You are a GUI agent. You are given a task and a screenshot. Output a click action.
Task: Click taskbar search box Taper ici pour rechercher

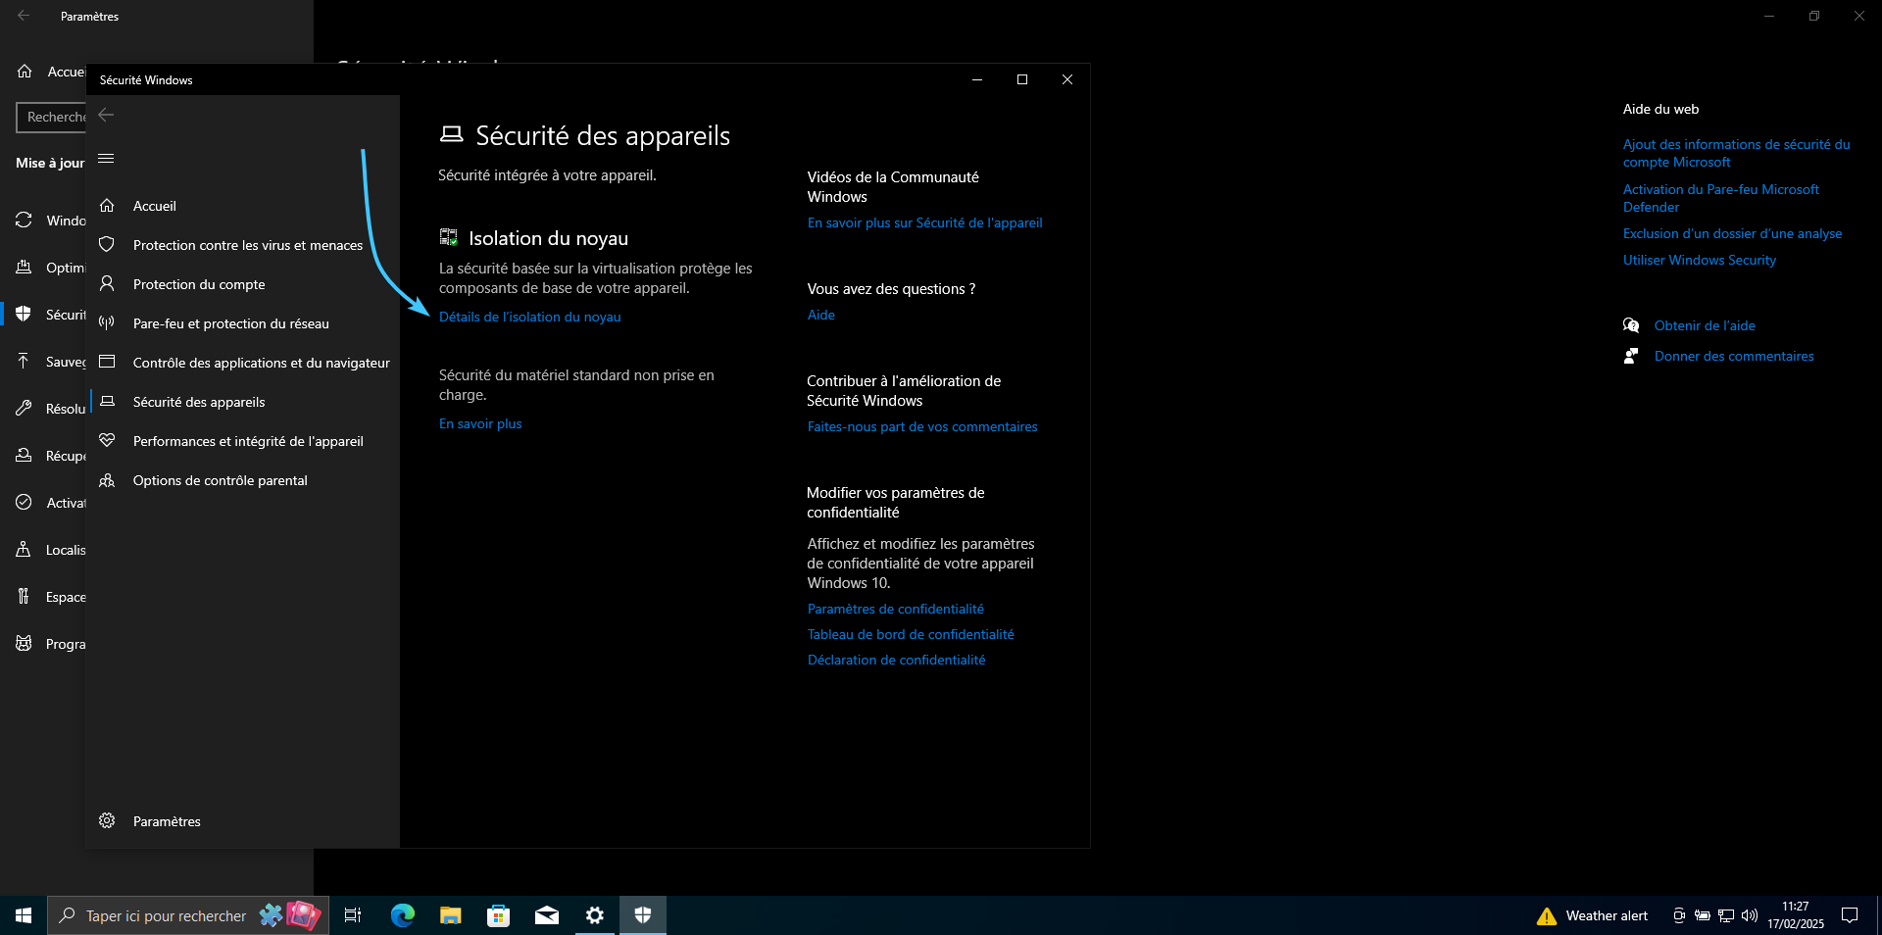(x=188, y=915)
